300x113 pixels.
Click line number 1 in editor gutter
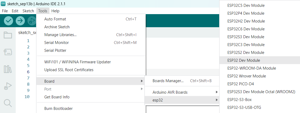[x=28, y=41]
